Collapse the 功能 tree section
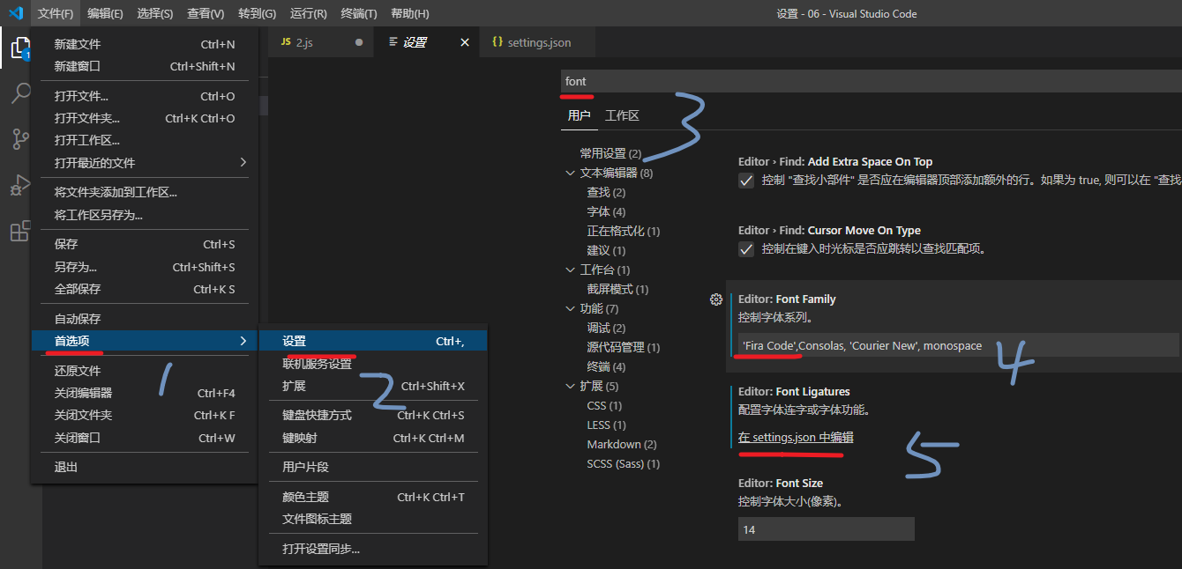The image size is (1182, 569). 571,309
